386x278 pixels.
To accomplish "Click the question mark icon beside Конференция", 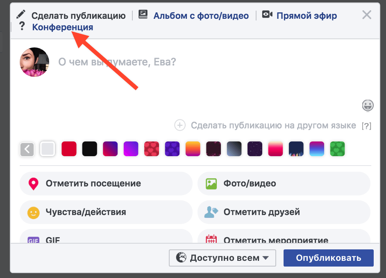I will pos(22,26).
